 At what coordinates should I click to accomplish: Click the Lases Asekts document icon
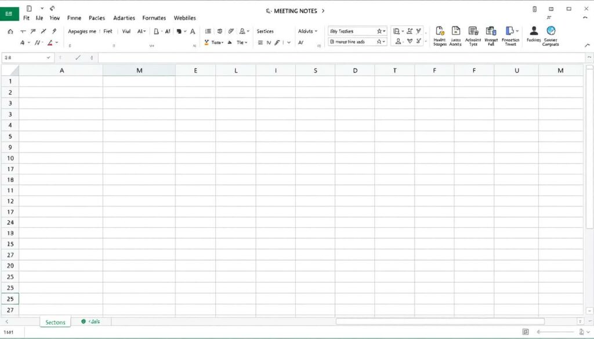(x=456, y=36)
